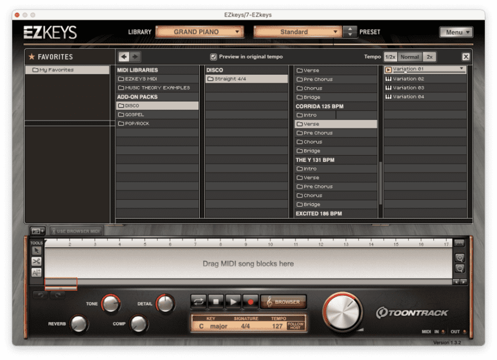Click the EZkeys logo
497x360 pixels.
pyautogui.click(x=50, y=33)
